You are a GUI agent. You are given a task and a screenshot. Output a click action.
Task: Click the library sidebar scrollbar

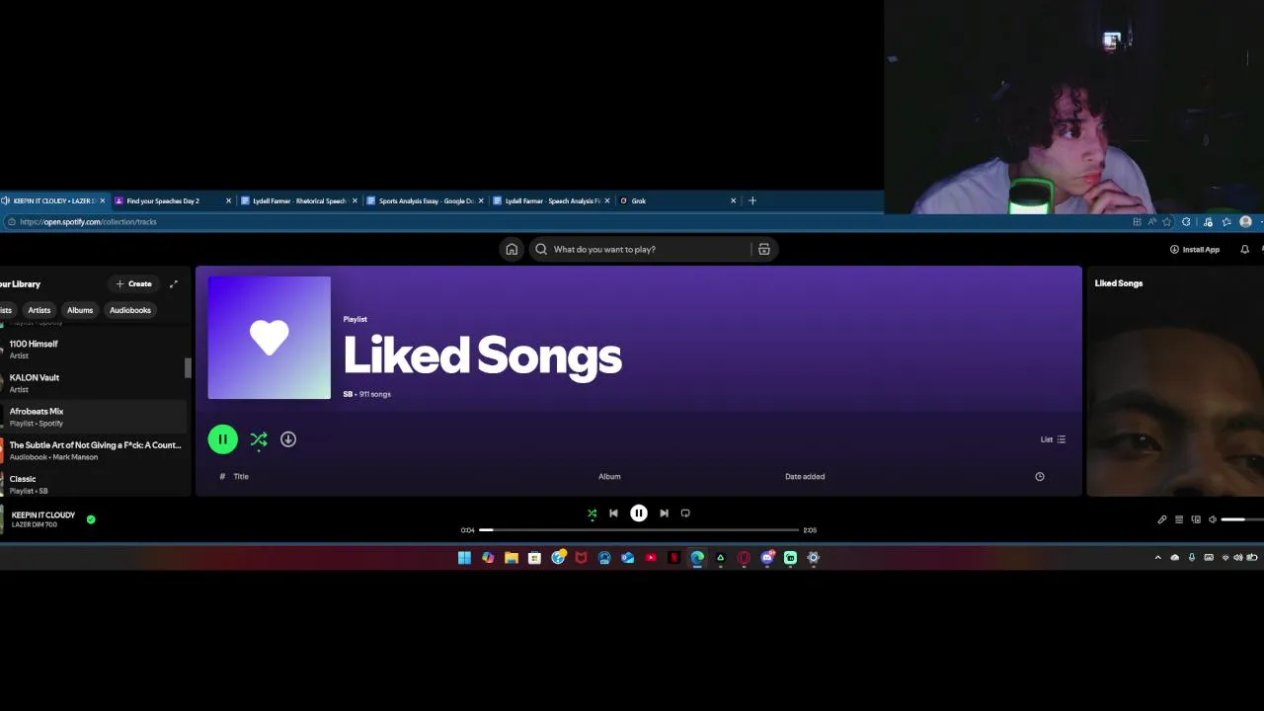click(x=188, y=367)
